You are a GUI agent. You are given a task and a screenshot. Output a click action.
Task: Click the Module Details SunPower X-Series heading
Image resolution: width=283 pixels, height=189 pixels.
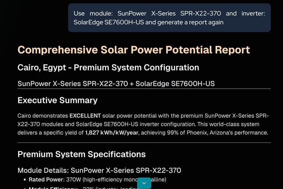click(99, 171)
